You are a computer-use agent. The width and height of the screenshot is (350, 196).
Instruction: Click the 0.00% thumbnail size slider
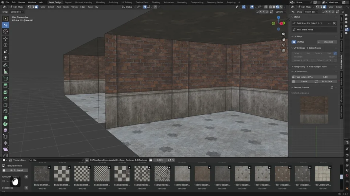[x=160, y=160]
